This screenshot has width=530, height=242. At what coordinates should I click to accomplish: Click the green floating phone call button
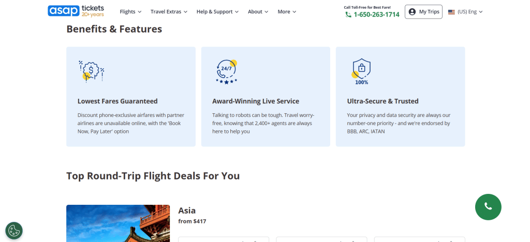tap(488, 206)
